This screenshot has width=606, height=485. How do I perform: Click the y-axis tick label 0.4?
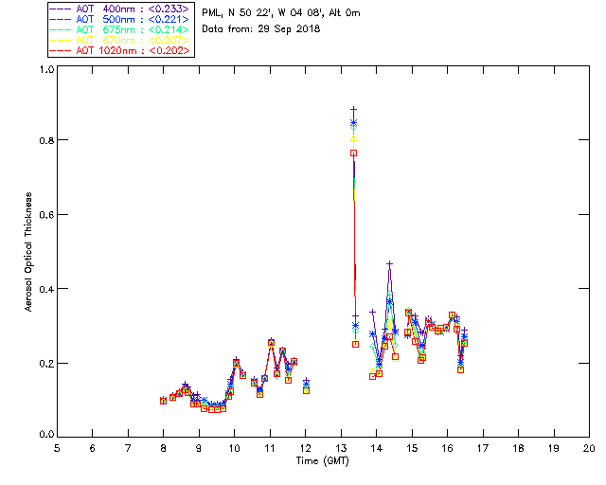click(x=46, y=289)
